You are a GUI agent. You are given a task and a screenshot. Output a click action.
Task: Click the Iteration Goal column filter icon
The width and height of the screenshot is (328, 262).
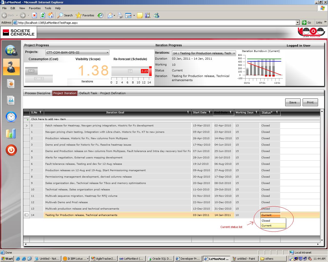188,112
